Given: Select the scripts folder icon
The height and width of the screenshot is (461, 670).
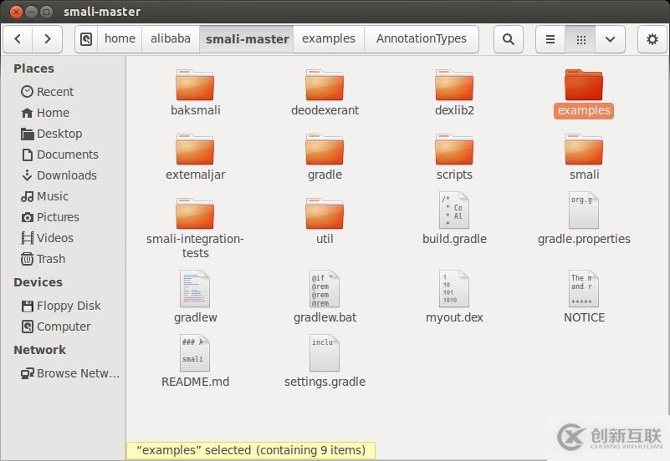Looking at the screenshot, I should (454, 149).
